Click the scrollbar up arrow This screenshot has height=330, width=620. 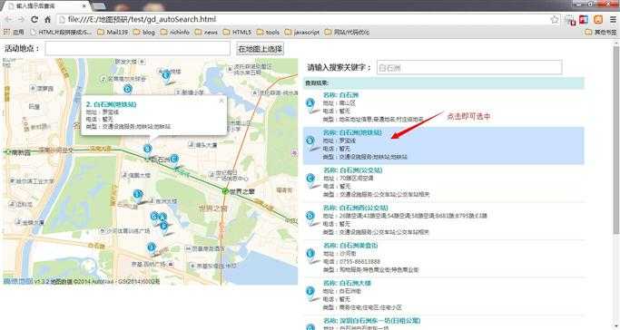[616, 43]
